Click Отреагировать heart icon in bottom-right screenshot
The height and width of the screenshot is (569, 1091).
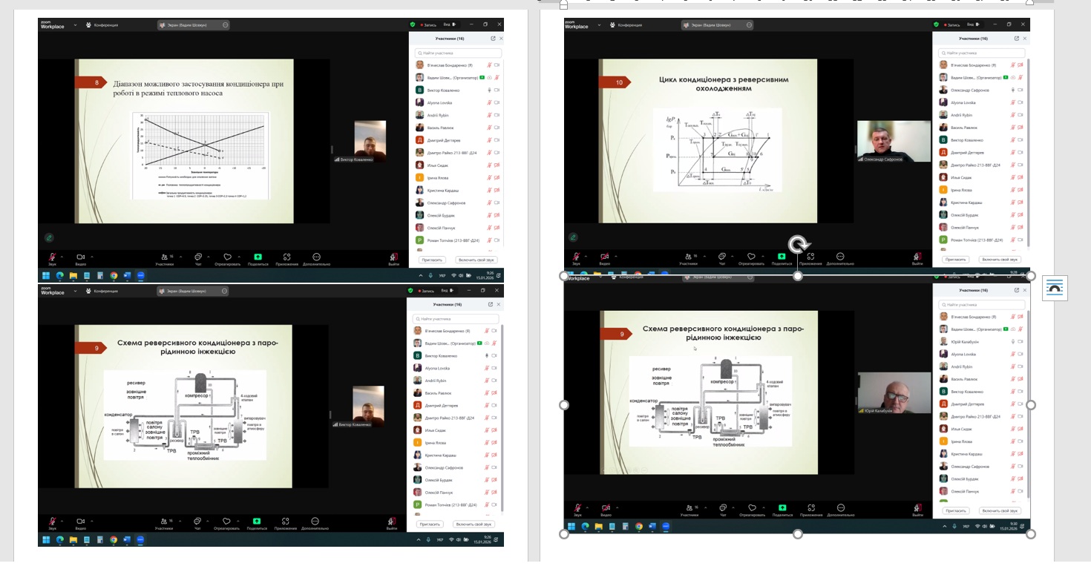click(x=751, y=507)
